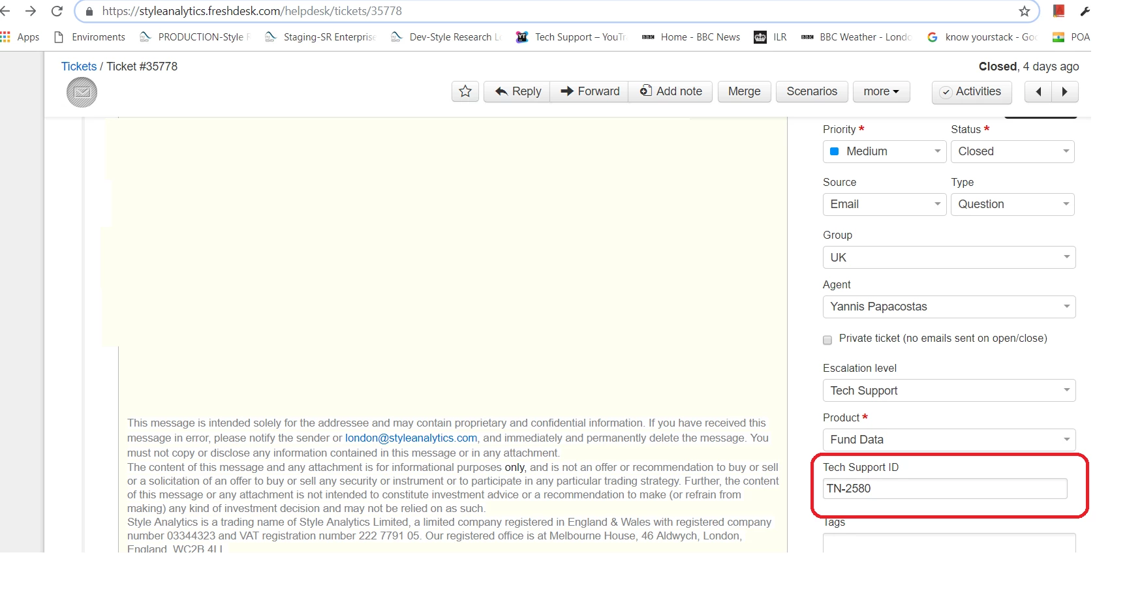Click the Closed, 4 days ago status text
This screenshot has width=1142, height=589.
pos(1028,67)
